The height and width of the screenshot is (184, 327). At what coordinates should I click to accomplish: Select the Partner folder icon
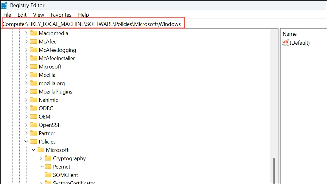point(34,133)
